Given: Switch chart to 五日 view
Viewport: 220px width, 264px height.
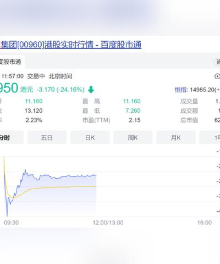Looking at the screenshot, I should point(47,138).
